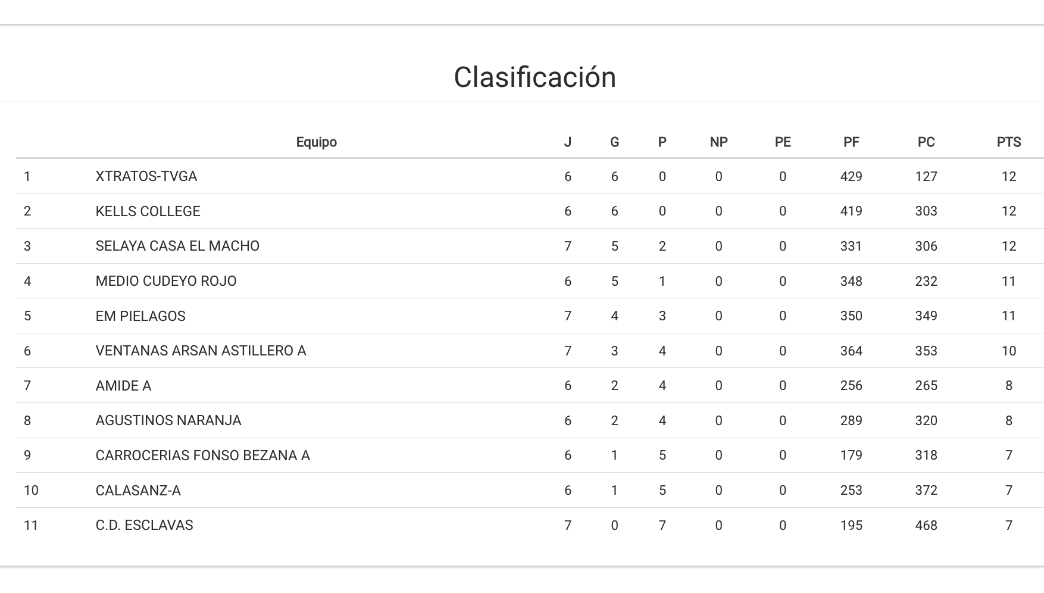Image resolution: width=1044 pixels, height=593 pixels.
Task: Select the EM PIELAGOS team name
Action: click(x=140, y=316)
